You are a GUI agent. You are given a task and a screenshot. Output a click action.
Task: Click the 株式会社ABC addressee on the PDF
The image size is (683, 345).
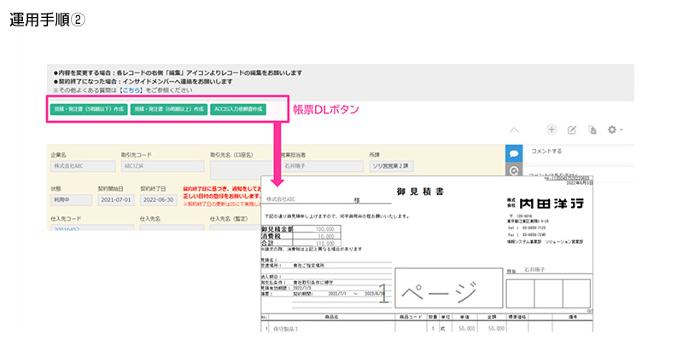[281, 199]
